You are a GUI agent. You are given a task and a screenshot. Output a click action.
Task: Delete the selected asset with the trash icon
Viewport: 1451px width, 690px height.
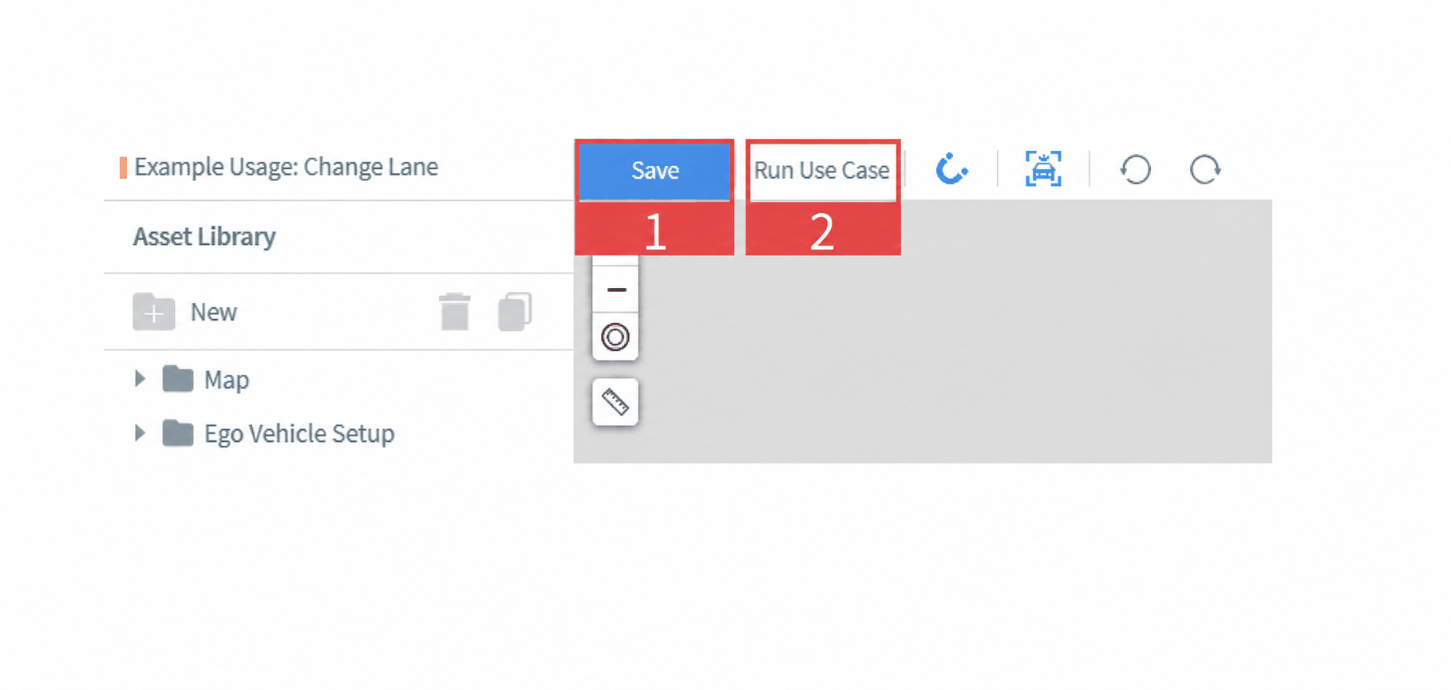point(455,312)
